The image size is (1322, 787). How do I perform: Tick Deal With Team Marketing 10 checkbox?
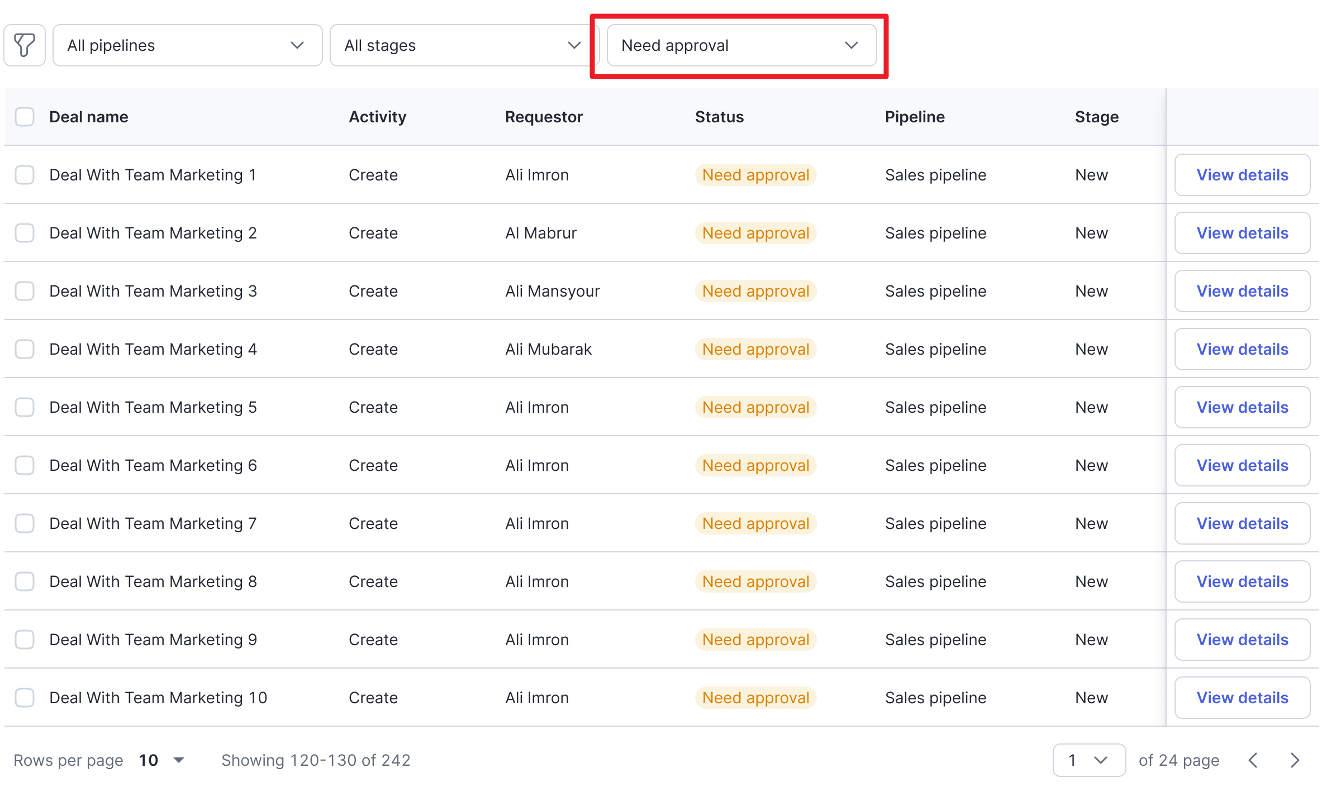25,698
